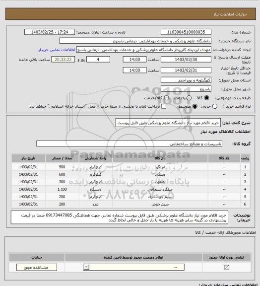
Task: Click the price validity date 1403/02/31 field
Action: (x=186, y=70)
